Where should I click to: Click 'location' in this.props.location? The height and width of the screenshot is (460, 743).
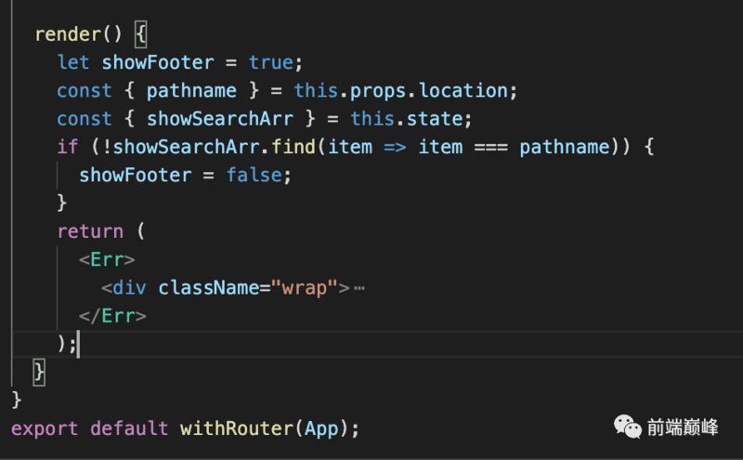click(463, 90)
